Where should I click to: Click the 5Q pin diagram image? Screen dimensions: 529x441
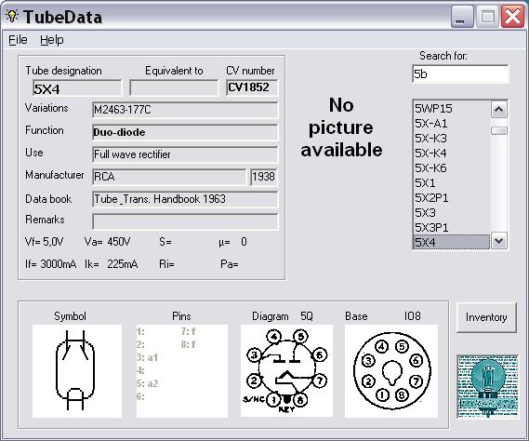pos(286,371)
